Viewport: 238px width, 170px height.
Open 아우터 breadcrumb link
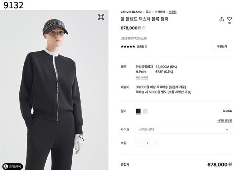(173, 12)
